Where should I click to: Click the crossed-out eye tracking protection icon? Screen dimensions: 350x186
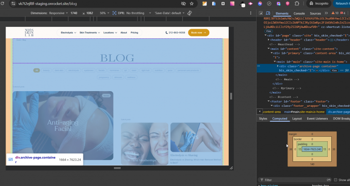pyautogui.click(x=184, y=4)
